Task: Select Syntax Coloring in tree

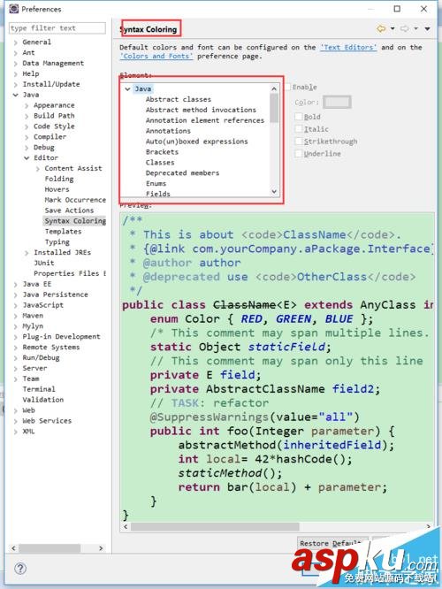Action: [x=75, y=221]
